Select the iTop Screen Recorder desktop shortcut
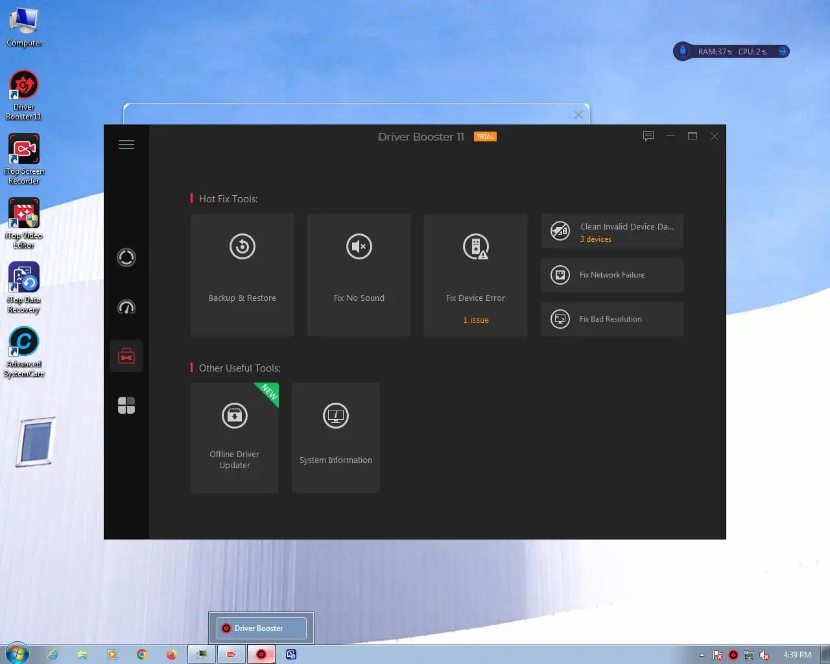The image size is (830, 664). point(24,160)
